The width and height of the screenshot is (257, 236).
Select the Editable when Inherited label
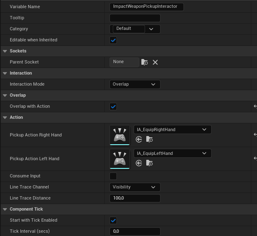click(34, 40)
